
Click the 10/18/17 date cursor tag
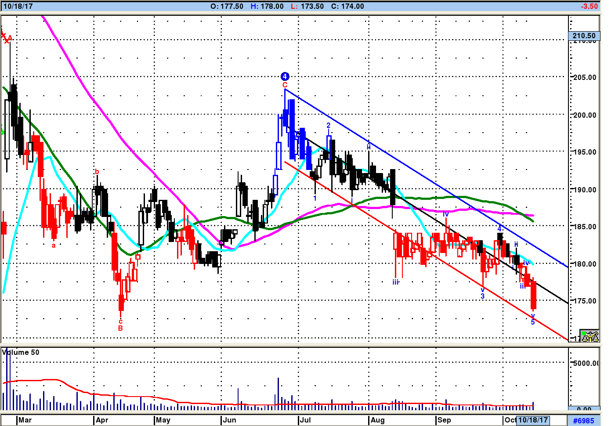click(x=533, y=420)
